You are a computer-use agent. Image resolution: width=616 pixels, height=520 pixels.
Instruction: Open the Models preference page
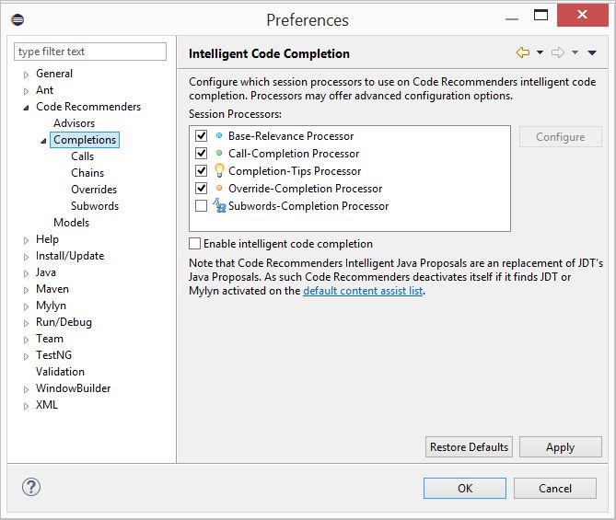[72, 223]
